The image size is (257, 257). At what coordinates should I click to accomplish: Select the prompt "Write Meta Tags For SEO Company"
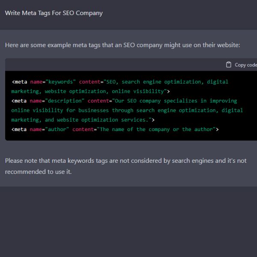pos(54,13)
